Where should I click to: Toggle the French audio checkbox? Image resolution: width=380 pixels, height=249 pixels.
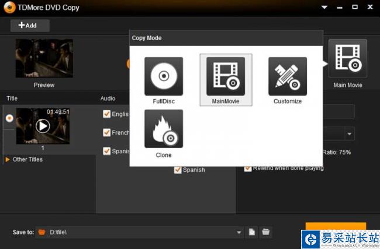[106, 132]
